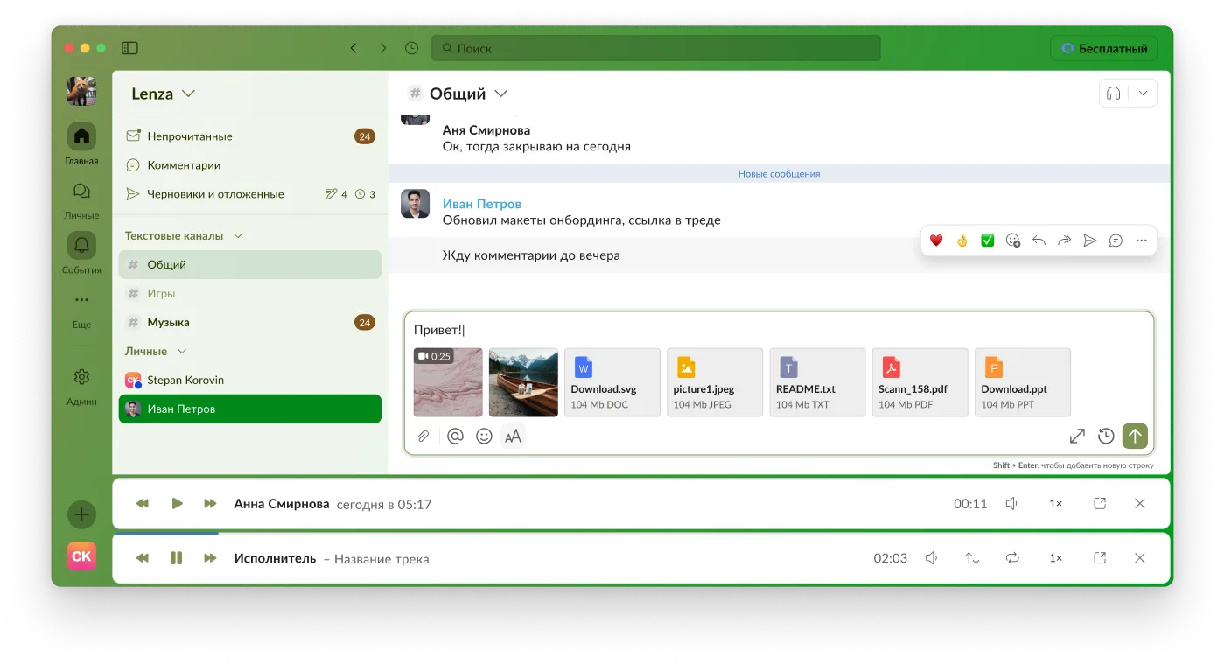Go back with the left arrow
This screenshot has width=1225, height=664.
pos(353,48)
